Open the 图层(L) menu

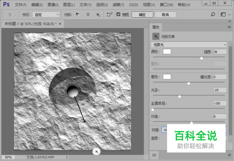[69, 5]
